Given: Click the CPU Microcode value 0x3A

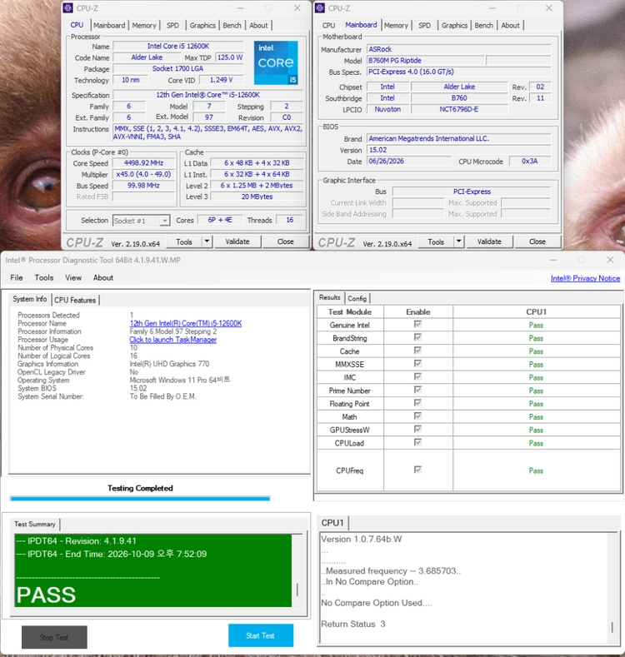Looking at the screenshot, I should pyautogui.click(x=529, y=162).
